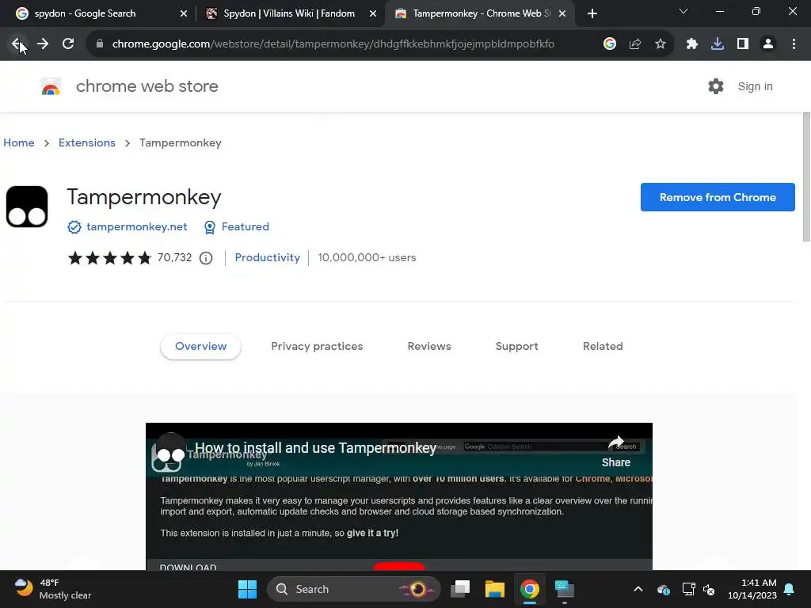Go forward in browser history
The width and height of the screenshot is (811, 608).
coord(43,44)
